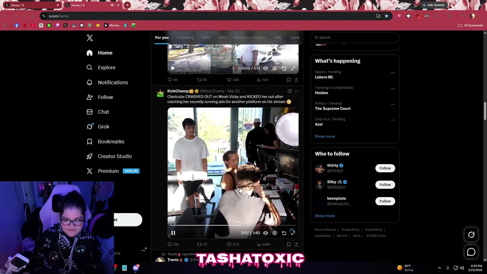Open the floating messages chat button
Viewport: 487px width, 274px height.
(x=471, y=252)
